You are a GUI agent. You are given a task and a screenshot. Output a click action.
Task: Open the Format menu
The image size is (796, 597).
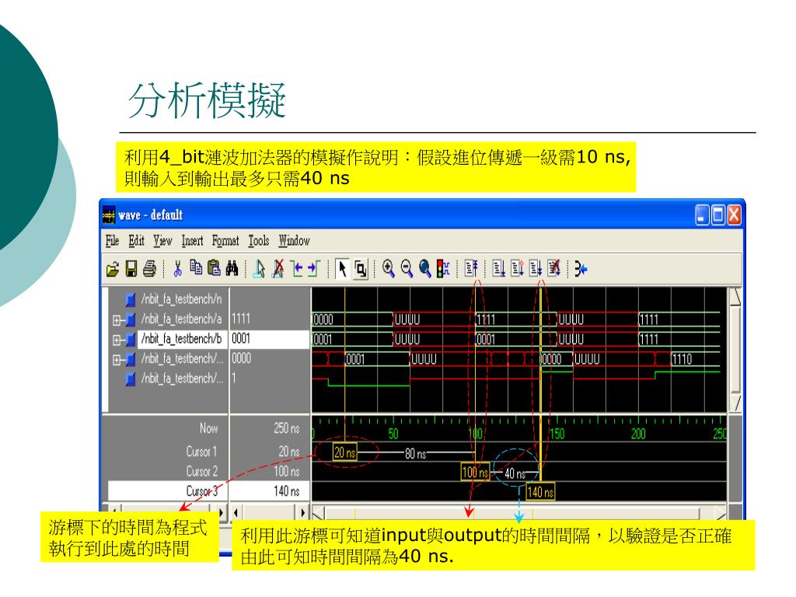[225, 241]
